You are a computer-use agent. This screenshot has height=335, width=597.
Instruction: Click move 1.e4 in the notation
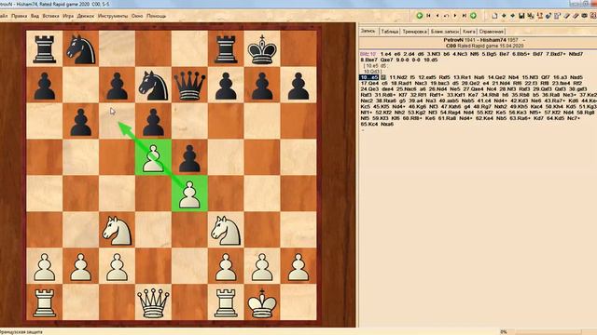[385, 54]
